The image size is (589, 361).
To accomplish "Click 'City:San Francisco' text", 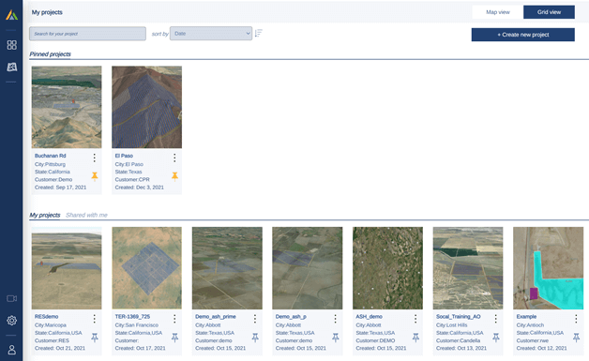I will 137,325.
